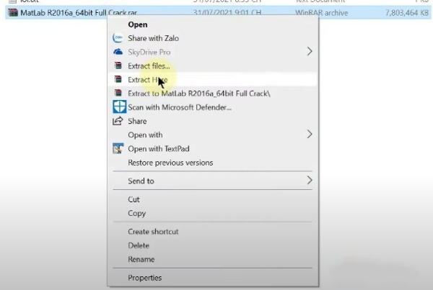Choose Restore previous versions
433x290 pixels.
point(170,163)
